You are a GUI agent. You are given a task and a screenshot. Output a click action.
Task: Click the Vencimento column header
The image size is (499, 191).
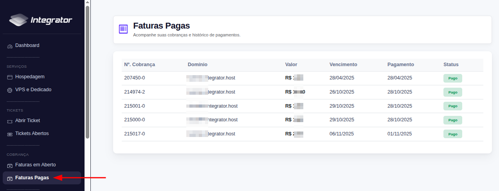(343, 65)
